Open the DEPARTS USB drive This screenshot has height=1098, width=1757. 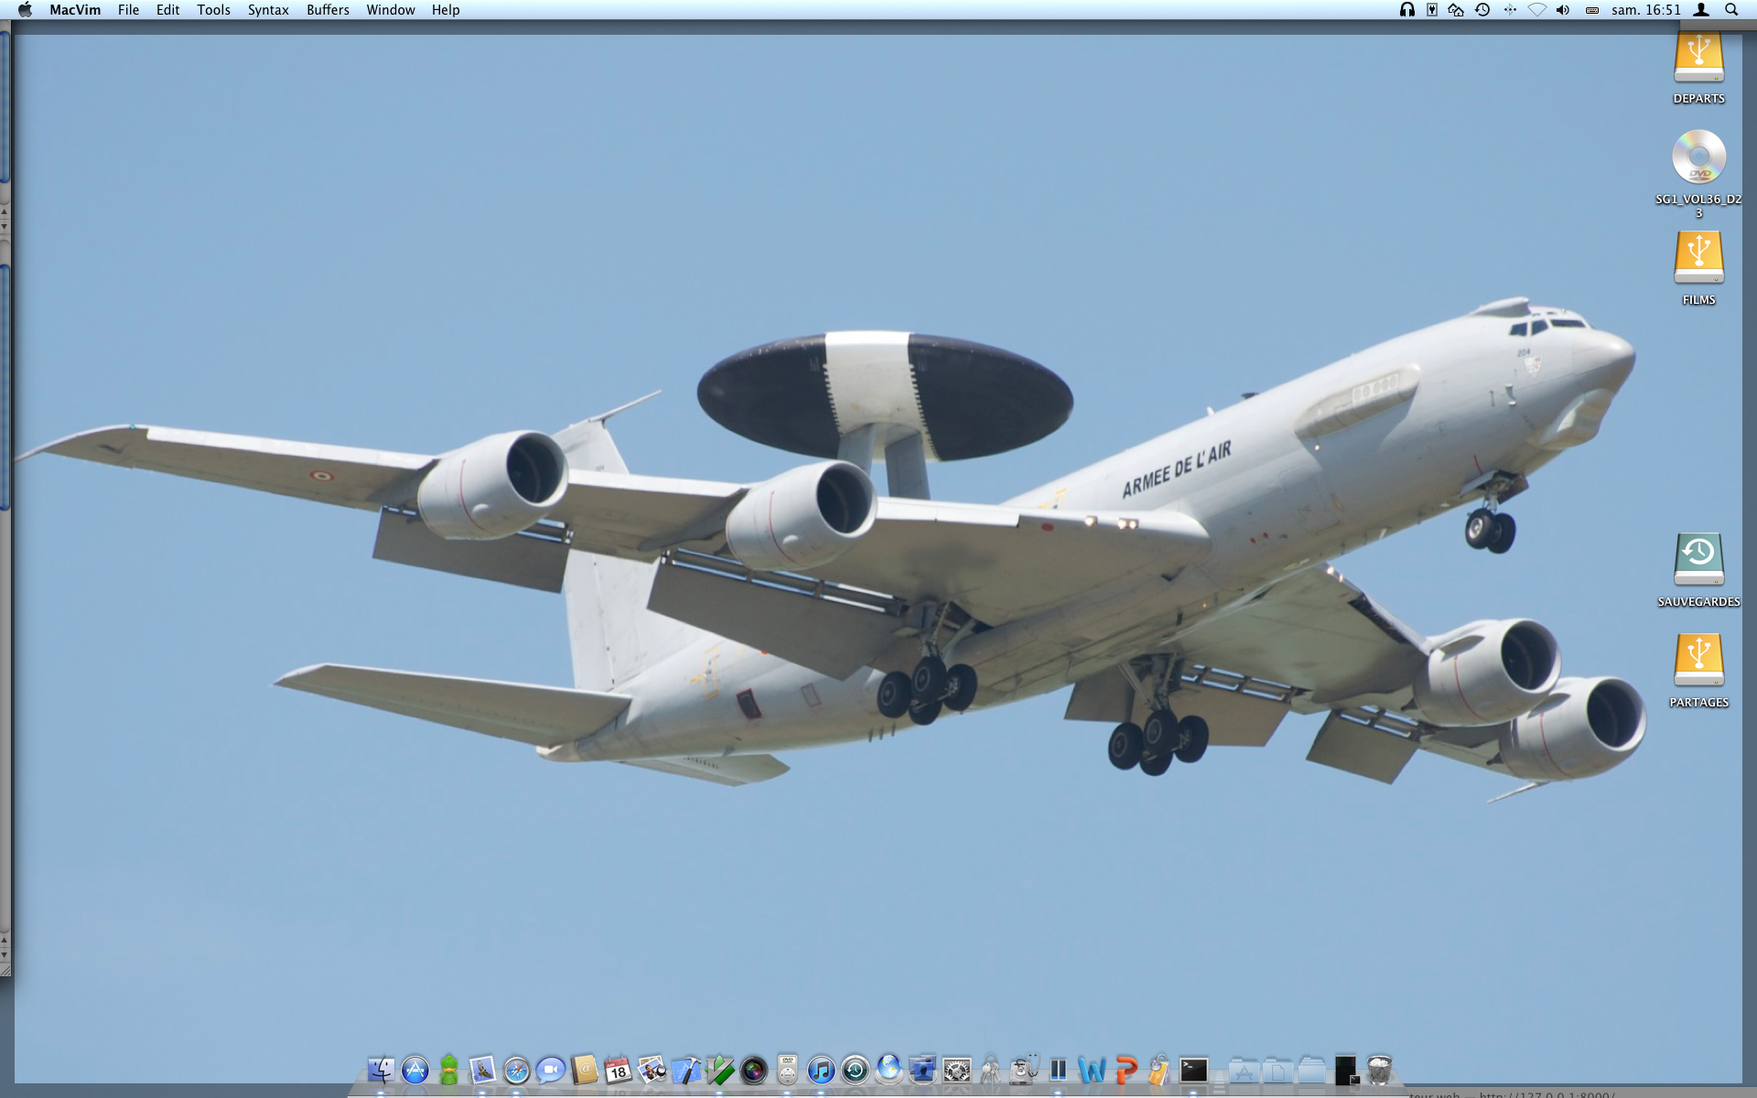tap(1698, 59)
